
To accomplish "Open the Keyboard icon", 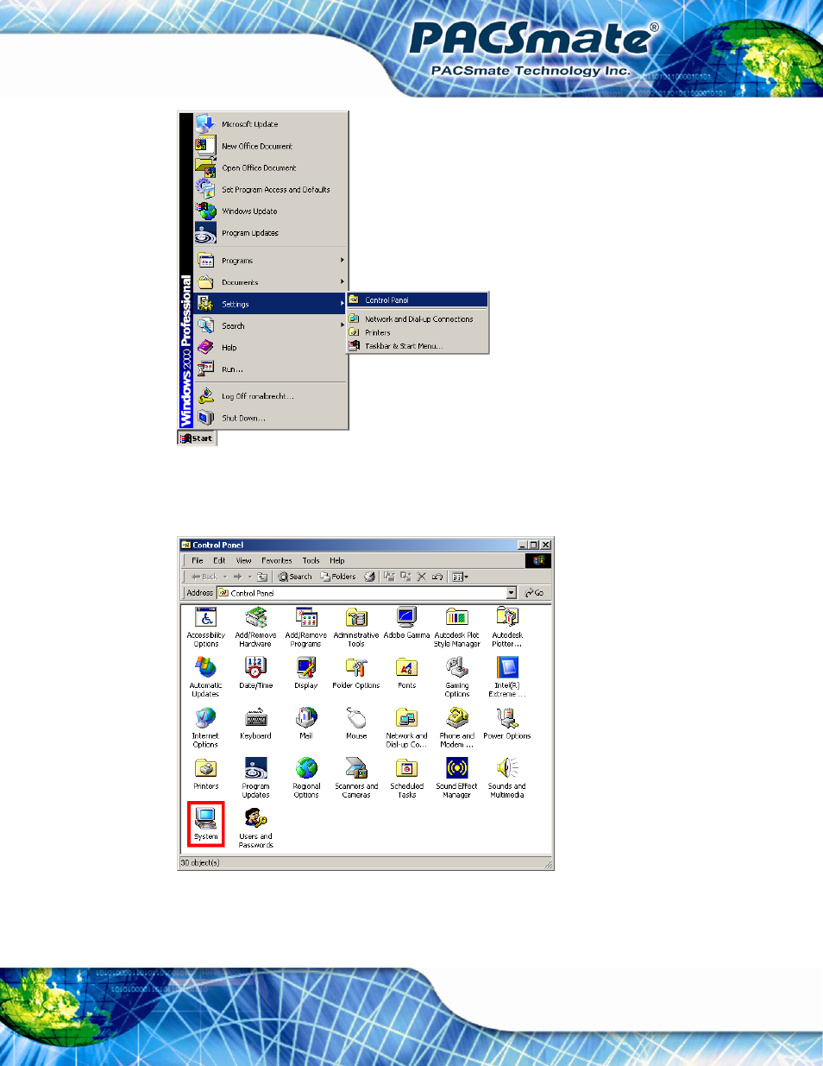I will (x=255, y=723).
